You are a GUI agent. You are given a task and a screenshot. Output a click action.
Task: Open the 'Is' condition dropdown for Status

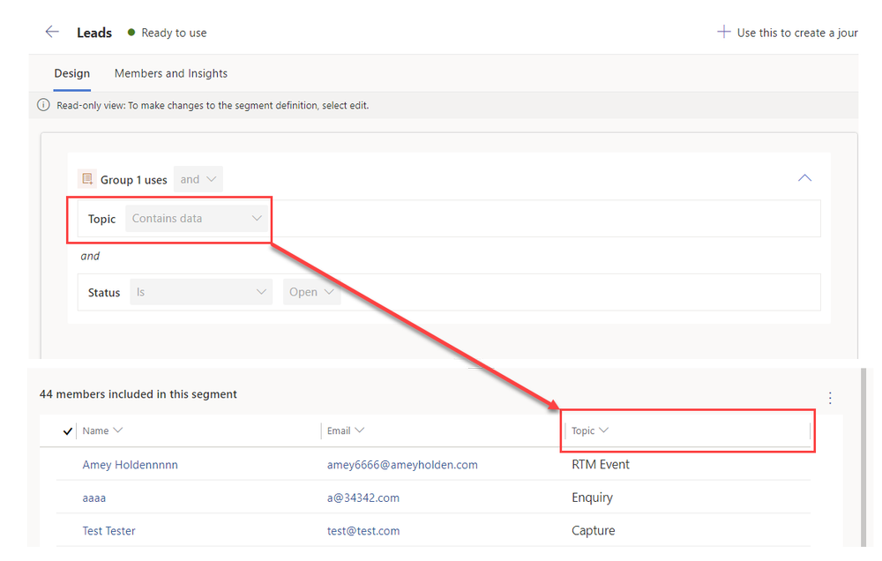point(200,292)
